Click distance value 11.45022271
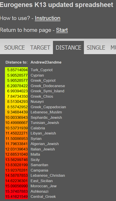The image size is (116, 201). coord(16,133)
